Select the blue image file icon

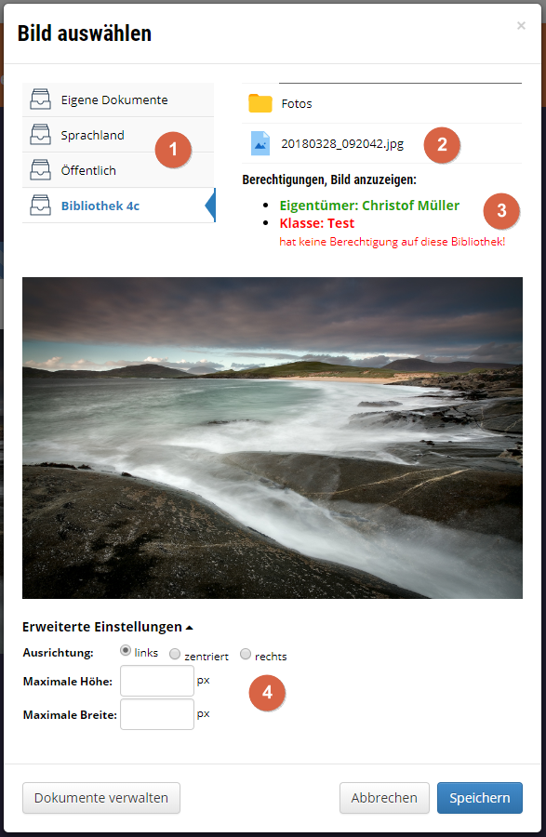click(260, 143)
